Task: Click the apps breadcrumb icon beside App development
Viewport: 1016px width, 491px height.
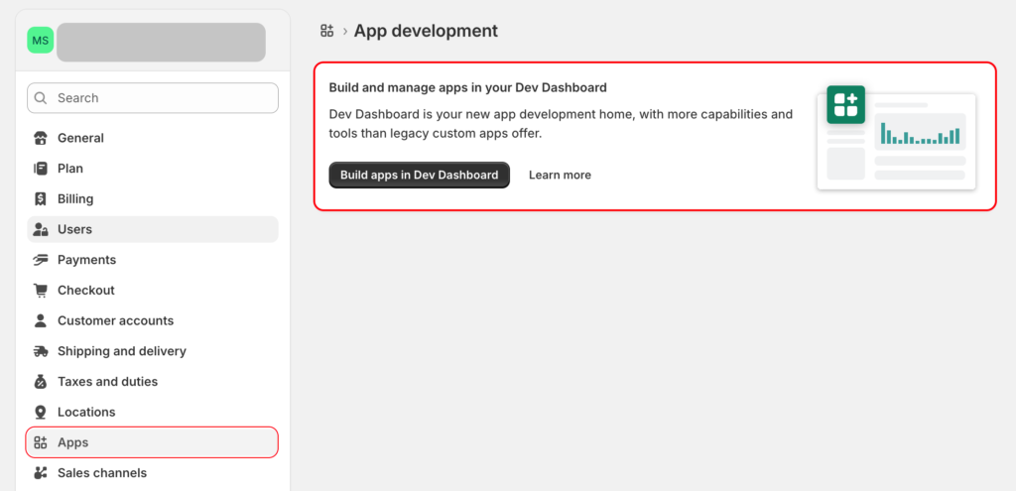Action: [x=327, y=31]
